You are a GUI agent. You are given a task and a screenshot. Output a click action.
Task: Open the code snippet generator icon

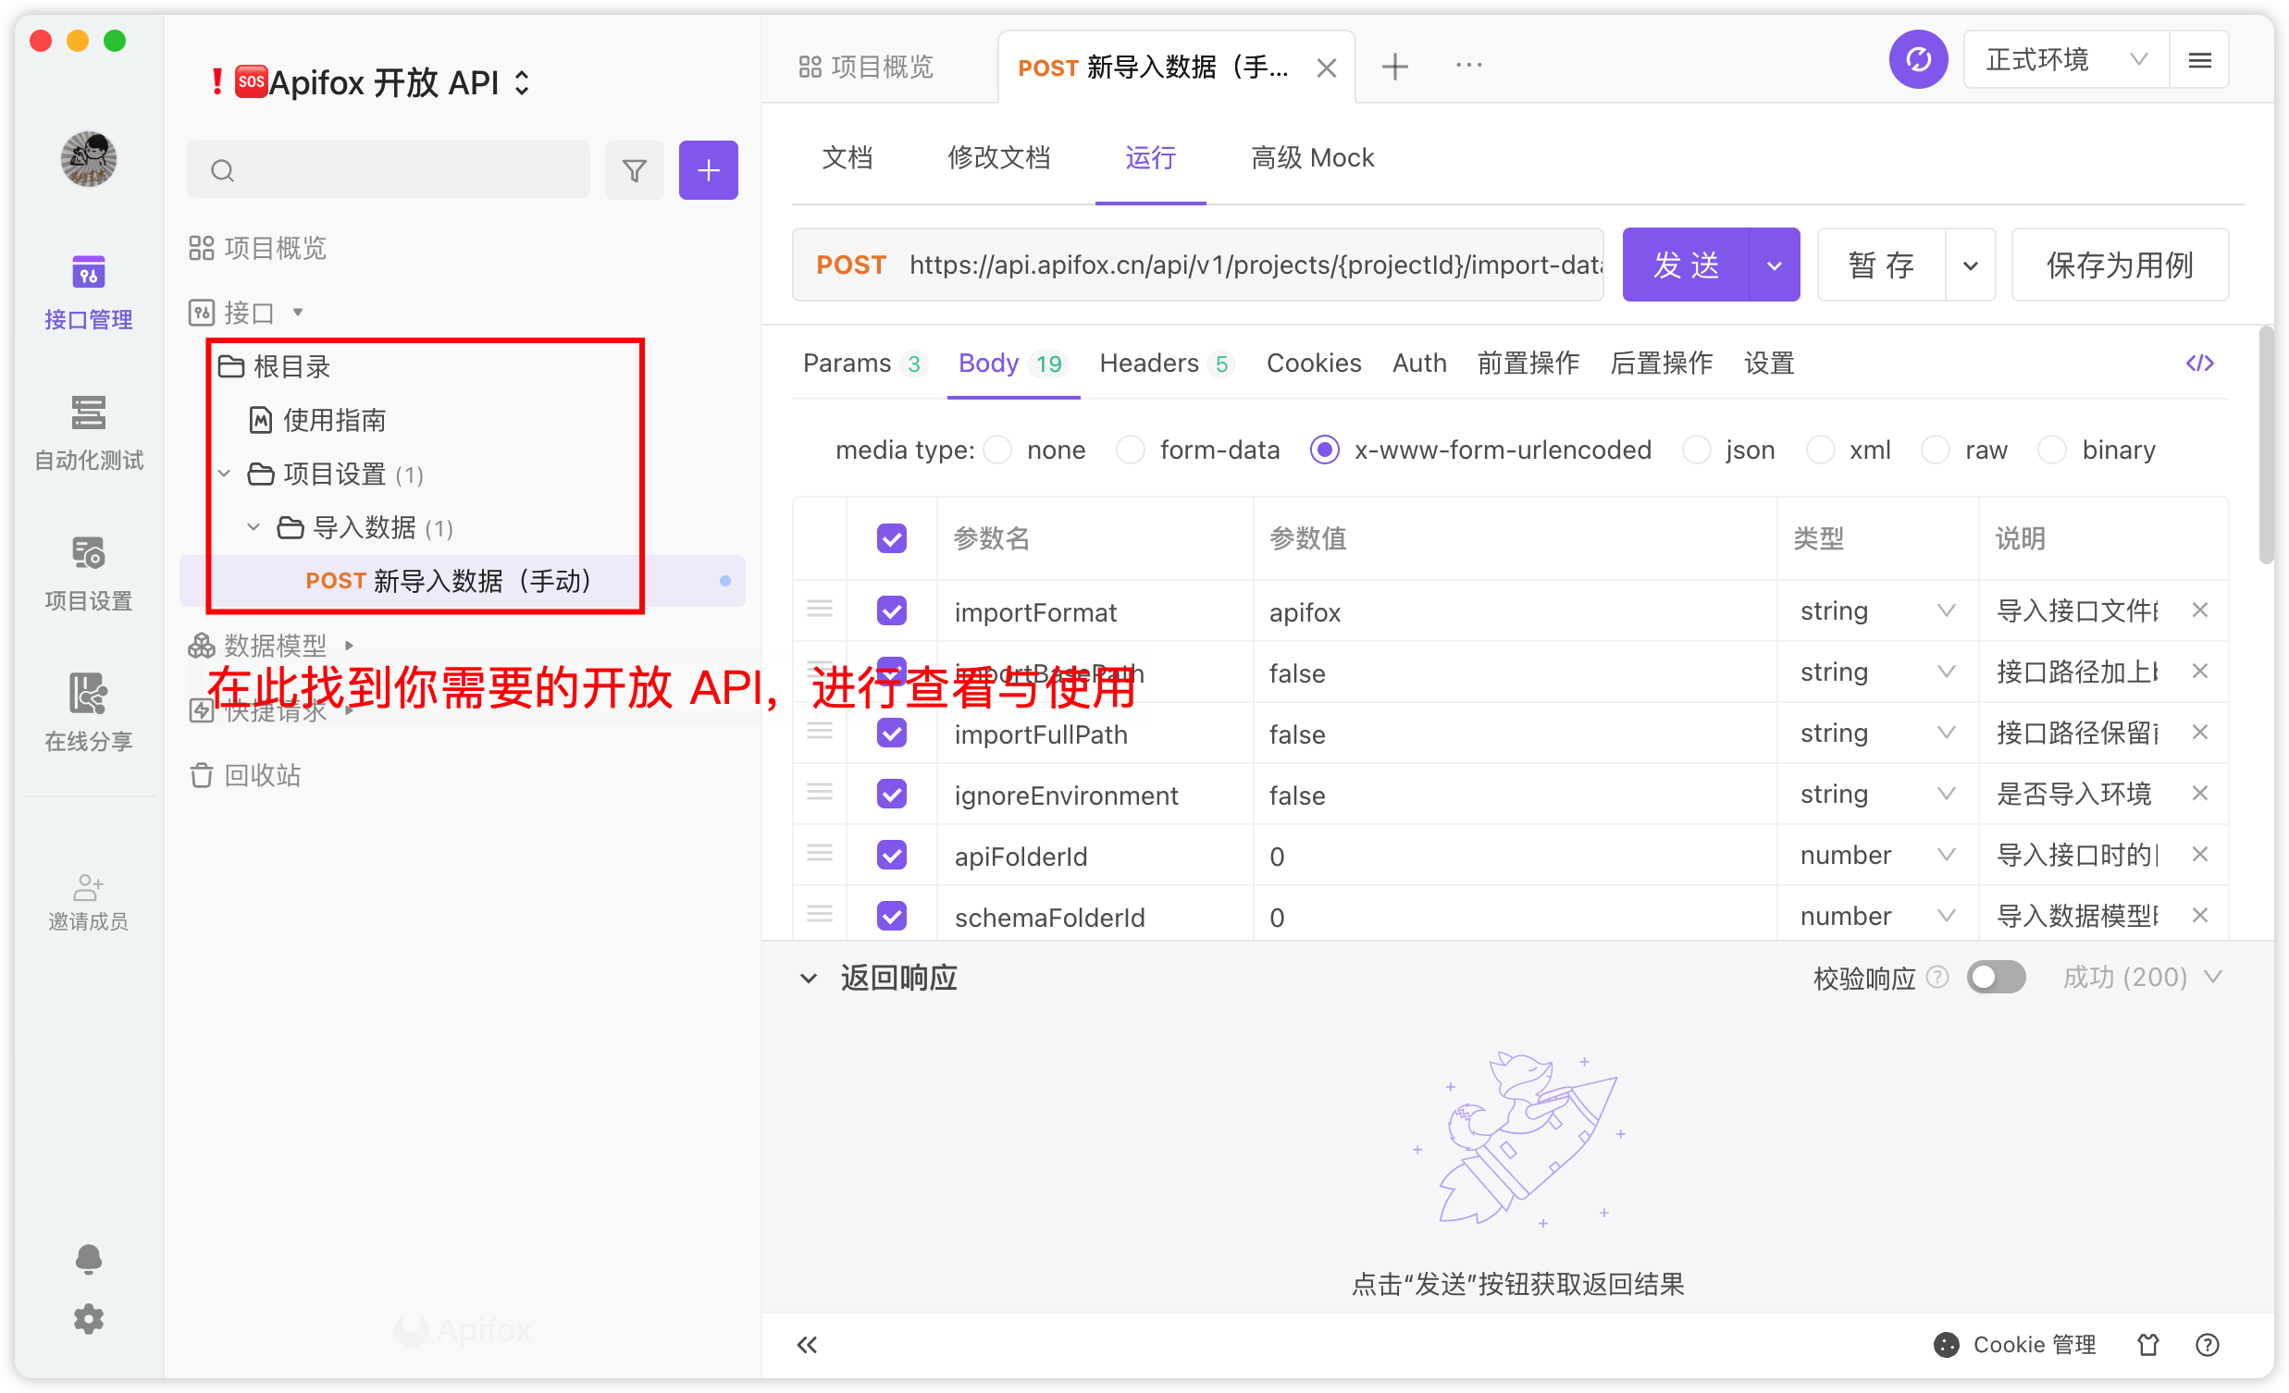2199,364
